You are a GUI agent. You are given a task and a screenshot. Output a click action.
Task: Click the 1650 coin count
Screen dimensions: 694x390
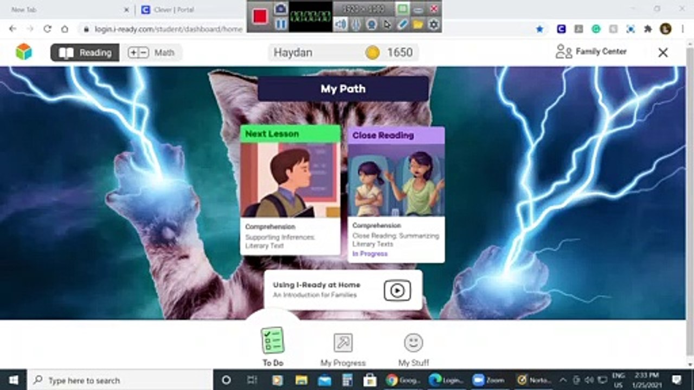click(x=400, y=53)
